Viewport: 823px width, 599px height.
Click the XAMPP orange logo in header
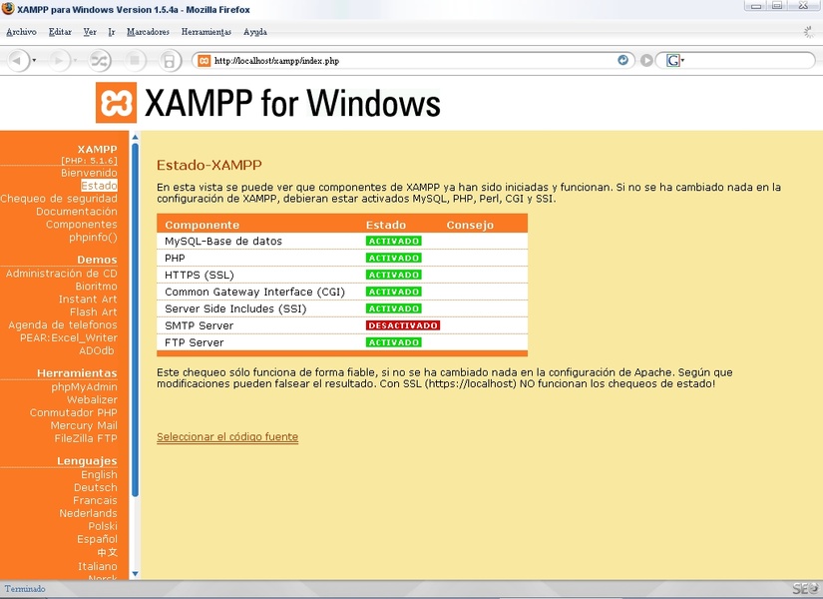tap(116, 103)
